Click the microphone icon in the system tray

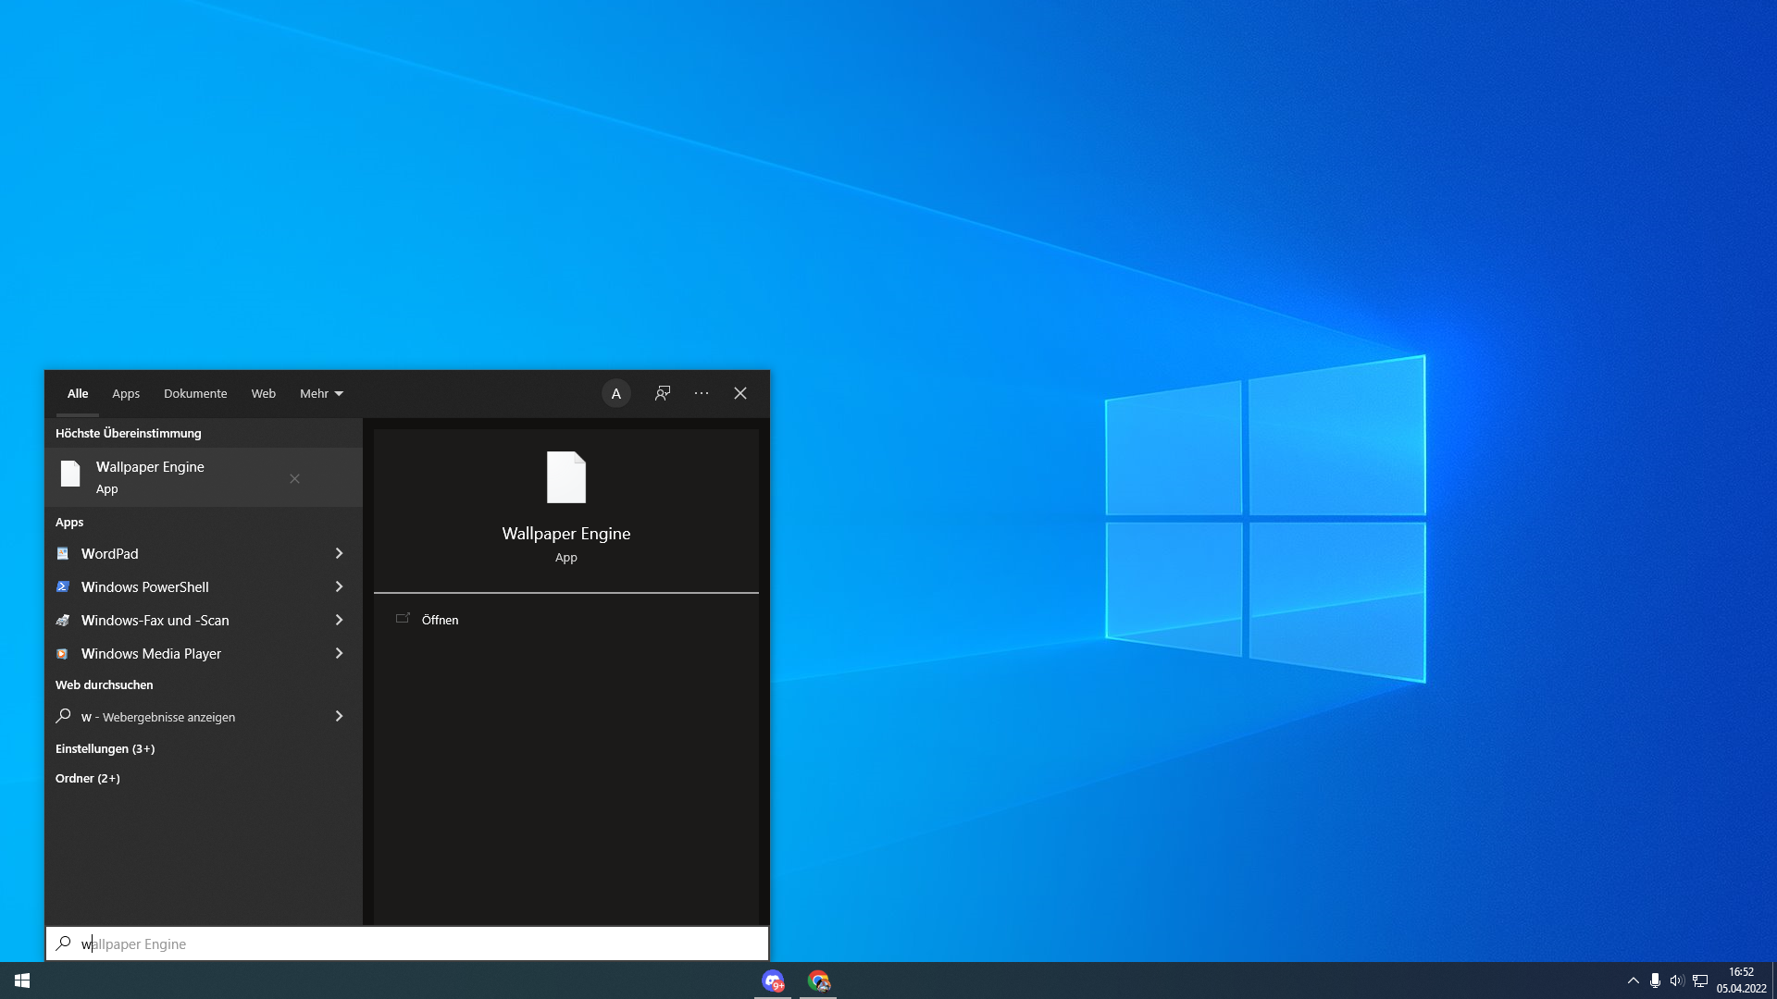[x=1655, y=980]
